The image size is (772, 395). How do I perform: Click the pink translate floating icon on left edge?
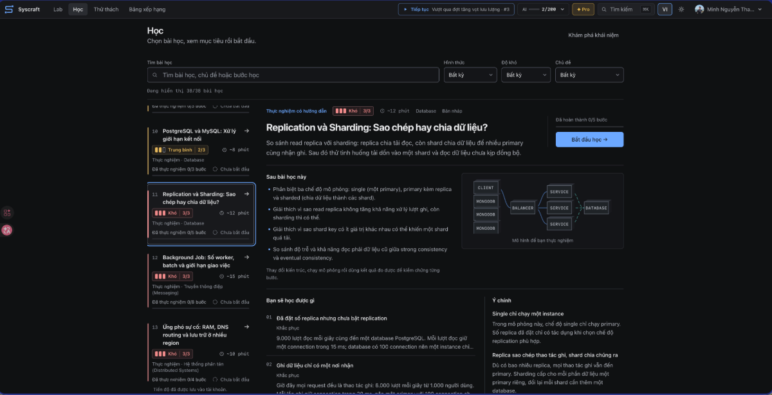(7, 230)
